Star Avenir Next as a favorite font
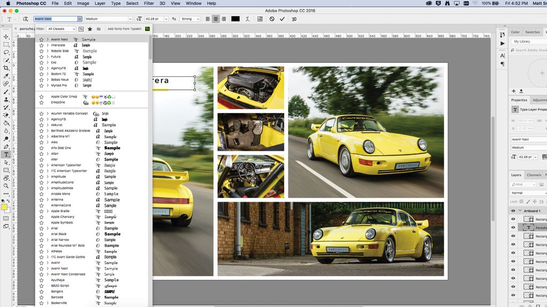547x307 pixels. coord(42,38)
